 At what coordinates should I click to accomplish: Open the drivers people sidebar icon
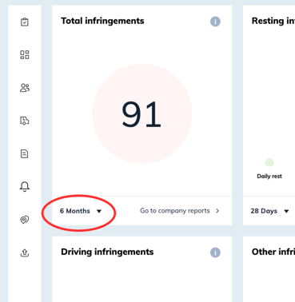coord(25,88)
